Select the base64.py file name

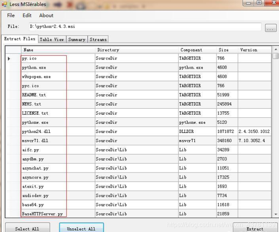point(33,205)
